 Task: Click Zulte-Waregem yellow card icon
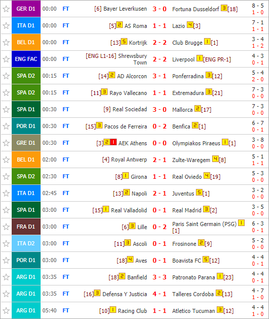[215, 158]
